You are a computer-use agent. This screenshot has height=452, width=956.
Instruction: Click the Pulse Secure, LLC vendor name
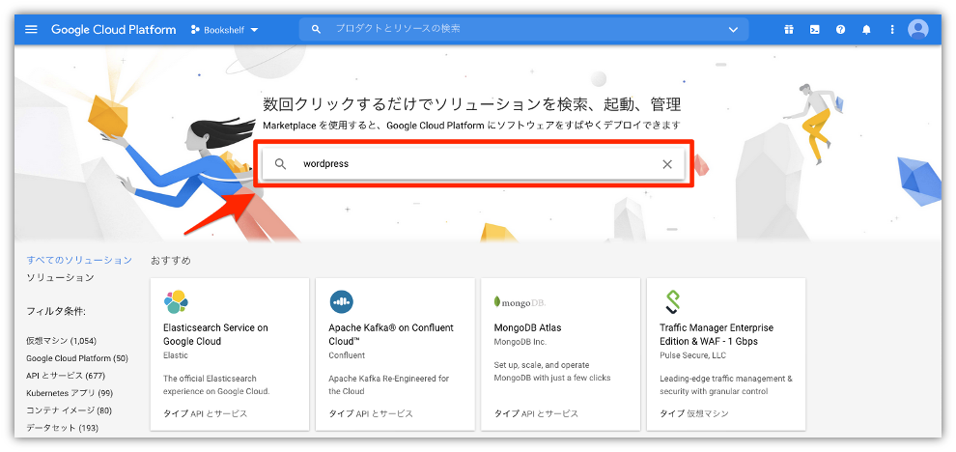click(692, 355)
